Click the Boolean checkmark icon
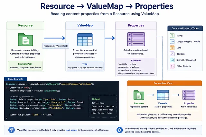The image size is (206, 137). pos(172,54)
